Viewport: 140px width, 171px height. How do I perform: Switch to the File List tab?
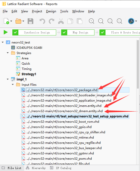[12, 168]
